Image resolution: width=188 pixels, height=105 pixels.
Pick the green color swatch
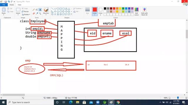coord(123,8)
